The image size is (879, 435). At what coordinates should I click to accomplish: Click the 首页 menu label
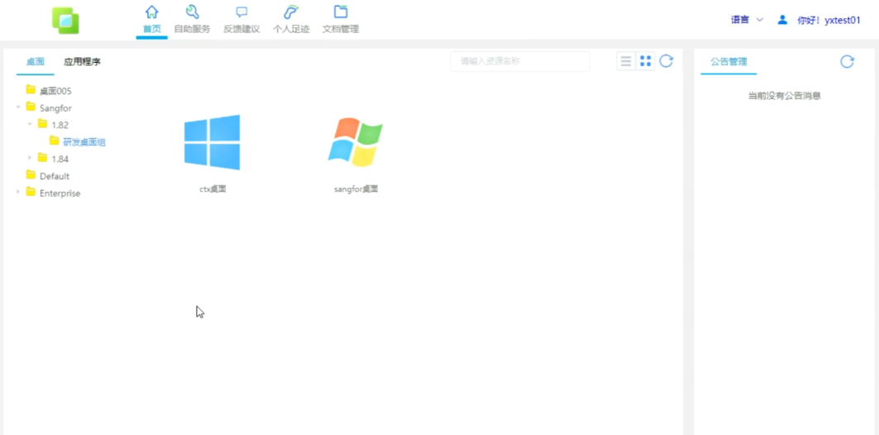(152, 29)
